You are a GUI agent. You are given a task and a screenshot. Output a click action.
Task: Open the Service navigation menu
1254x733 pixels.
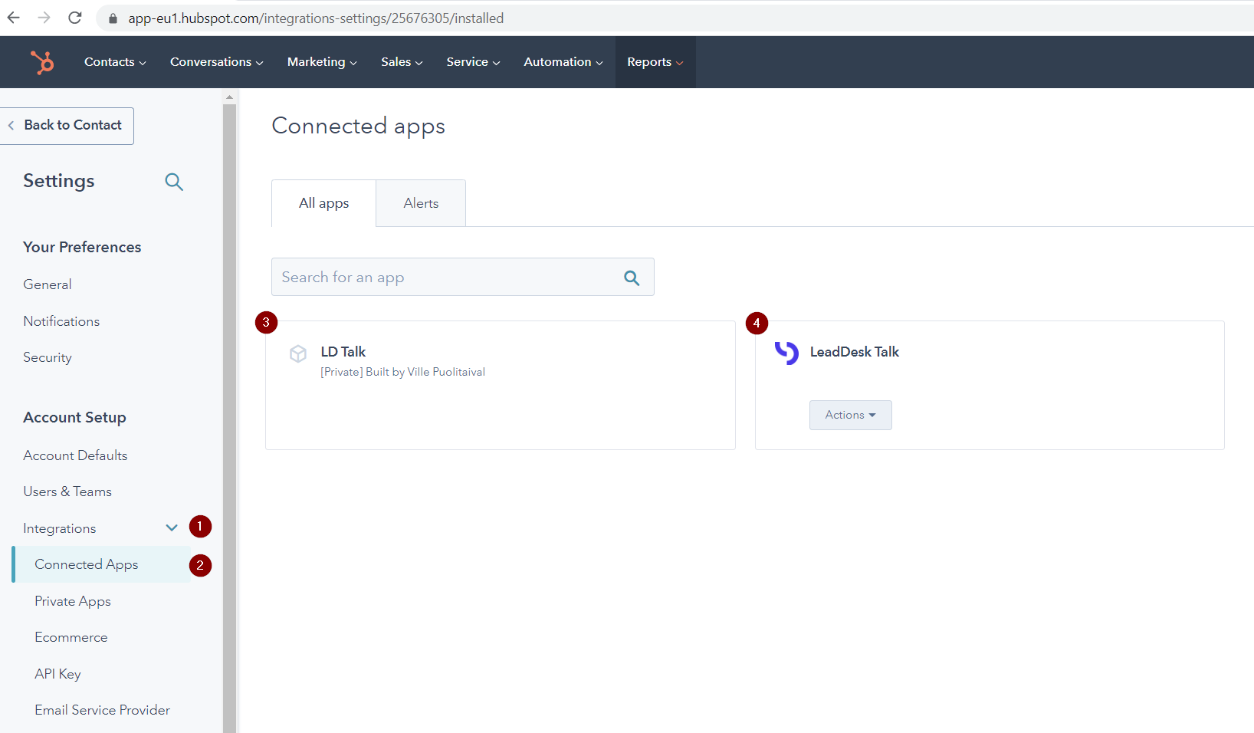click(x=473, y=62)
